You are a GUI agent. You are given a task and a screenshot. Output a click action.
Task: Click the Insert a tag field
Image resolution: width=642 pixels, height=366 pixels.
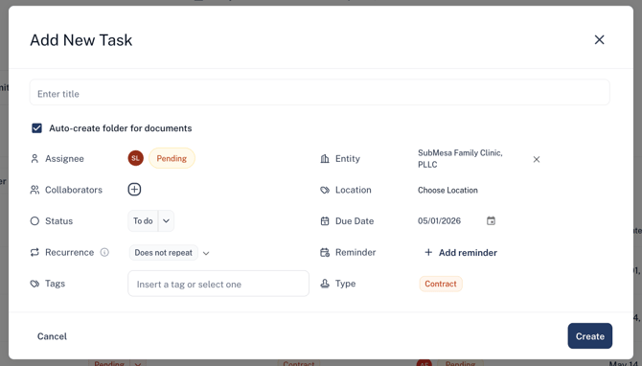point(218,284)
